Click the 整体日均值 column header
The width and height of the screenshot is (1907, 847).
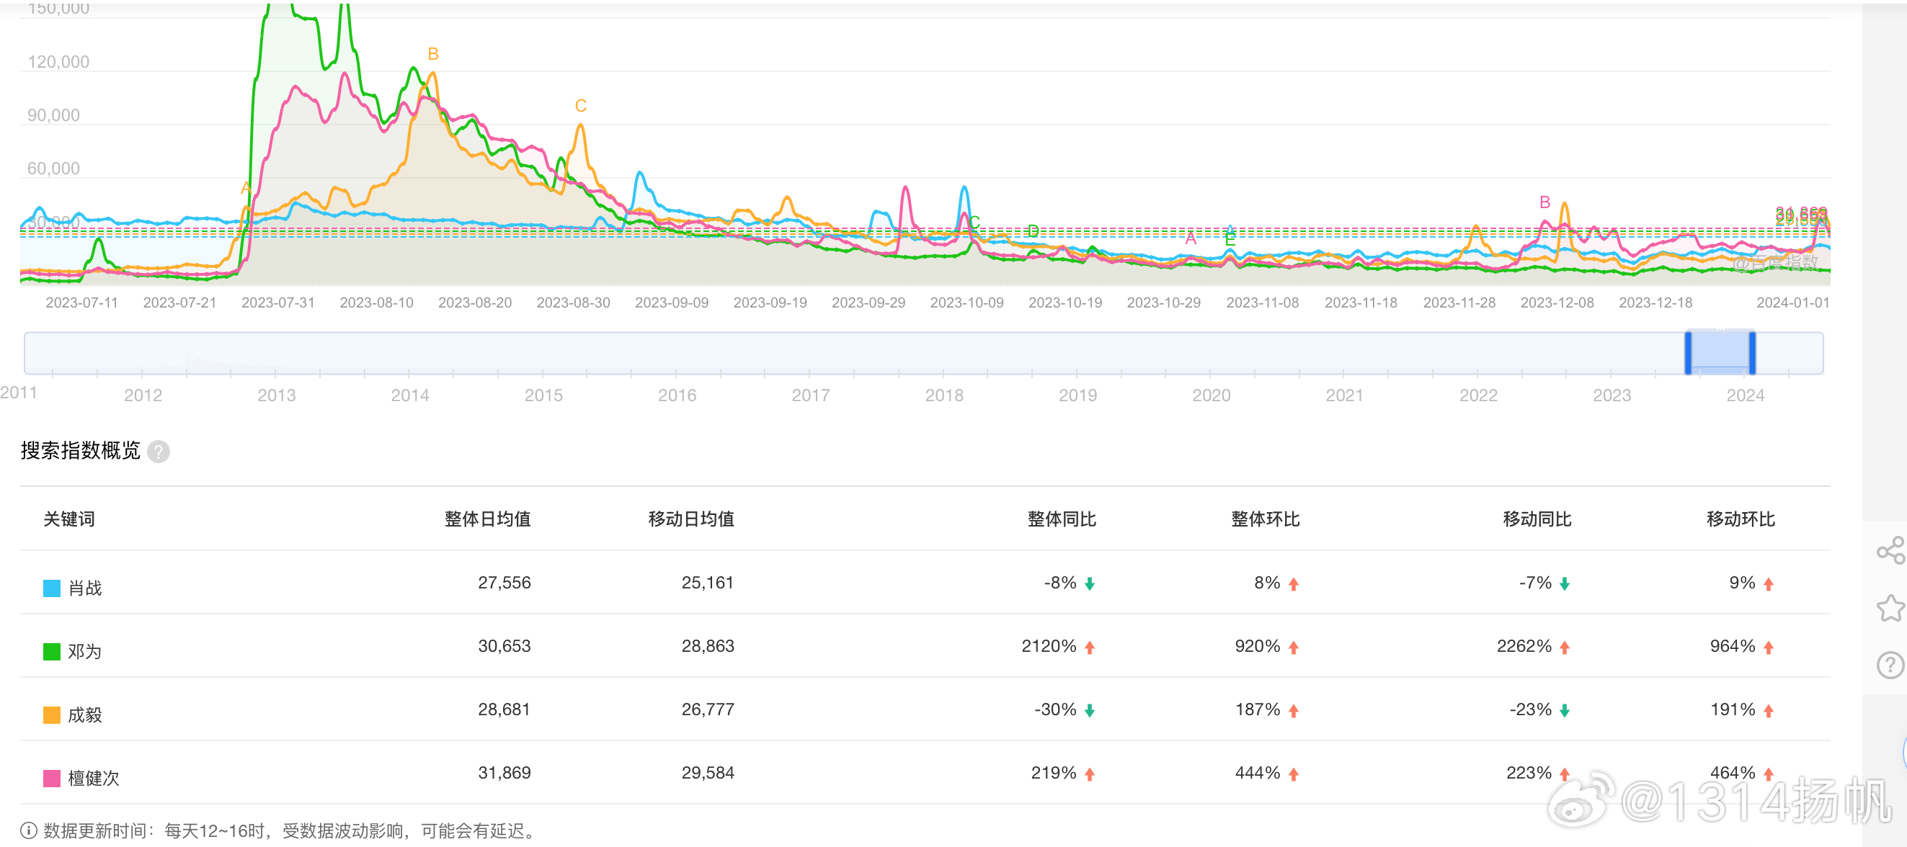tap(487, 519)
